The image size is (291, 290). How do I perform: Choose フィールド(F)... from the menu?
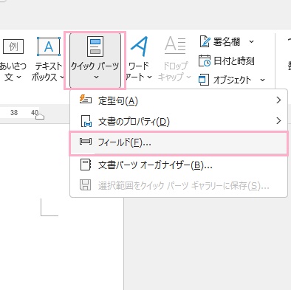pos(179,142)
